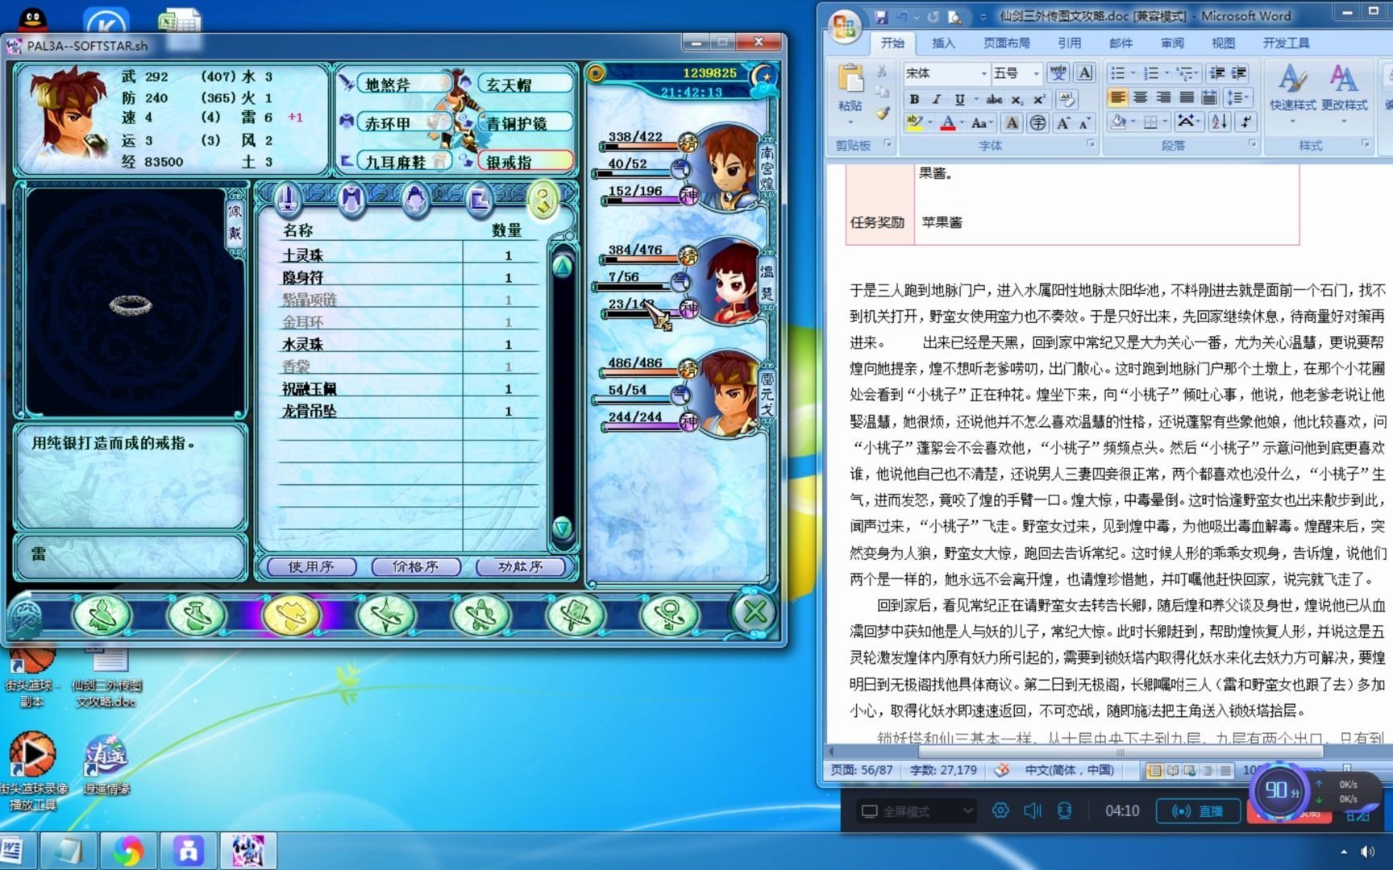Open the font name 宋体 dropdown
Image resolution: width=1393 pixels, height=870 pixels.
[x=984, y=73]
